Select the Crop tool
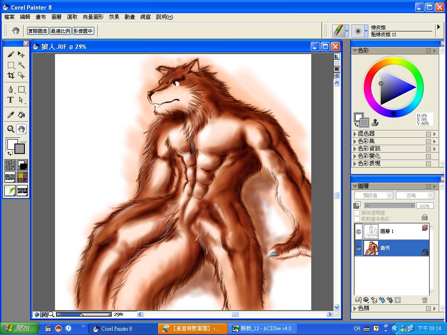 pos(11,75)
